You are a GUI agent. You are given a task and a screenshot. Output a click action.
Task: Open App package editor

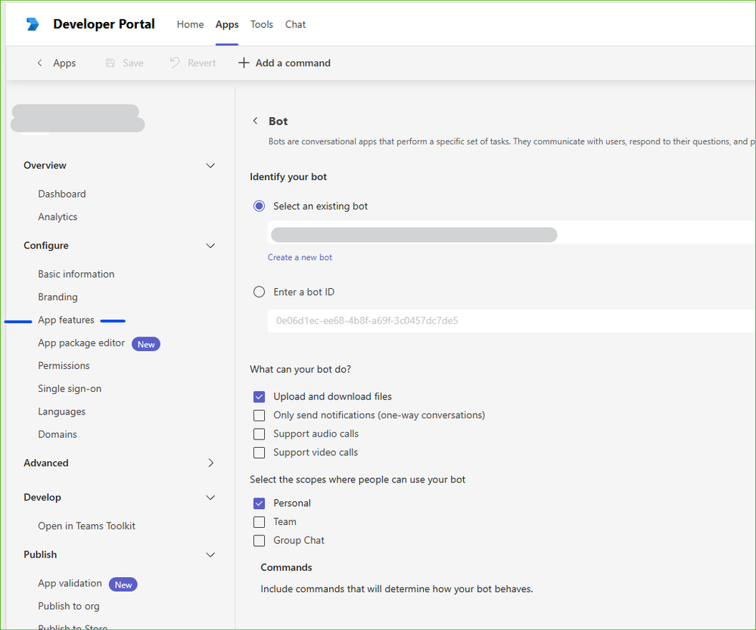81,343
